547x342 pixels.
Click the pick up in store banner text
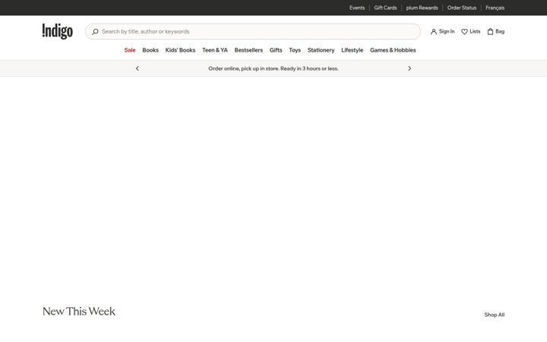[273, 68]
